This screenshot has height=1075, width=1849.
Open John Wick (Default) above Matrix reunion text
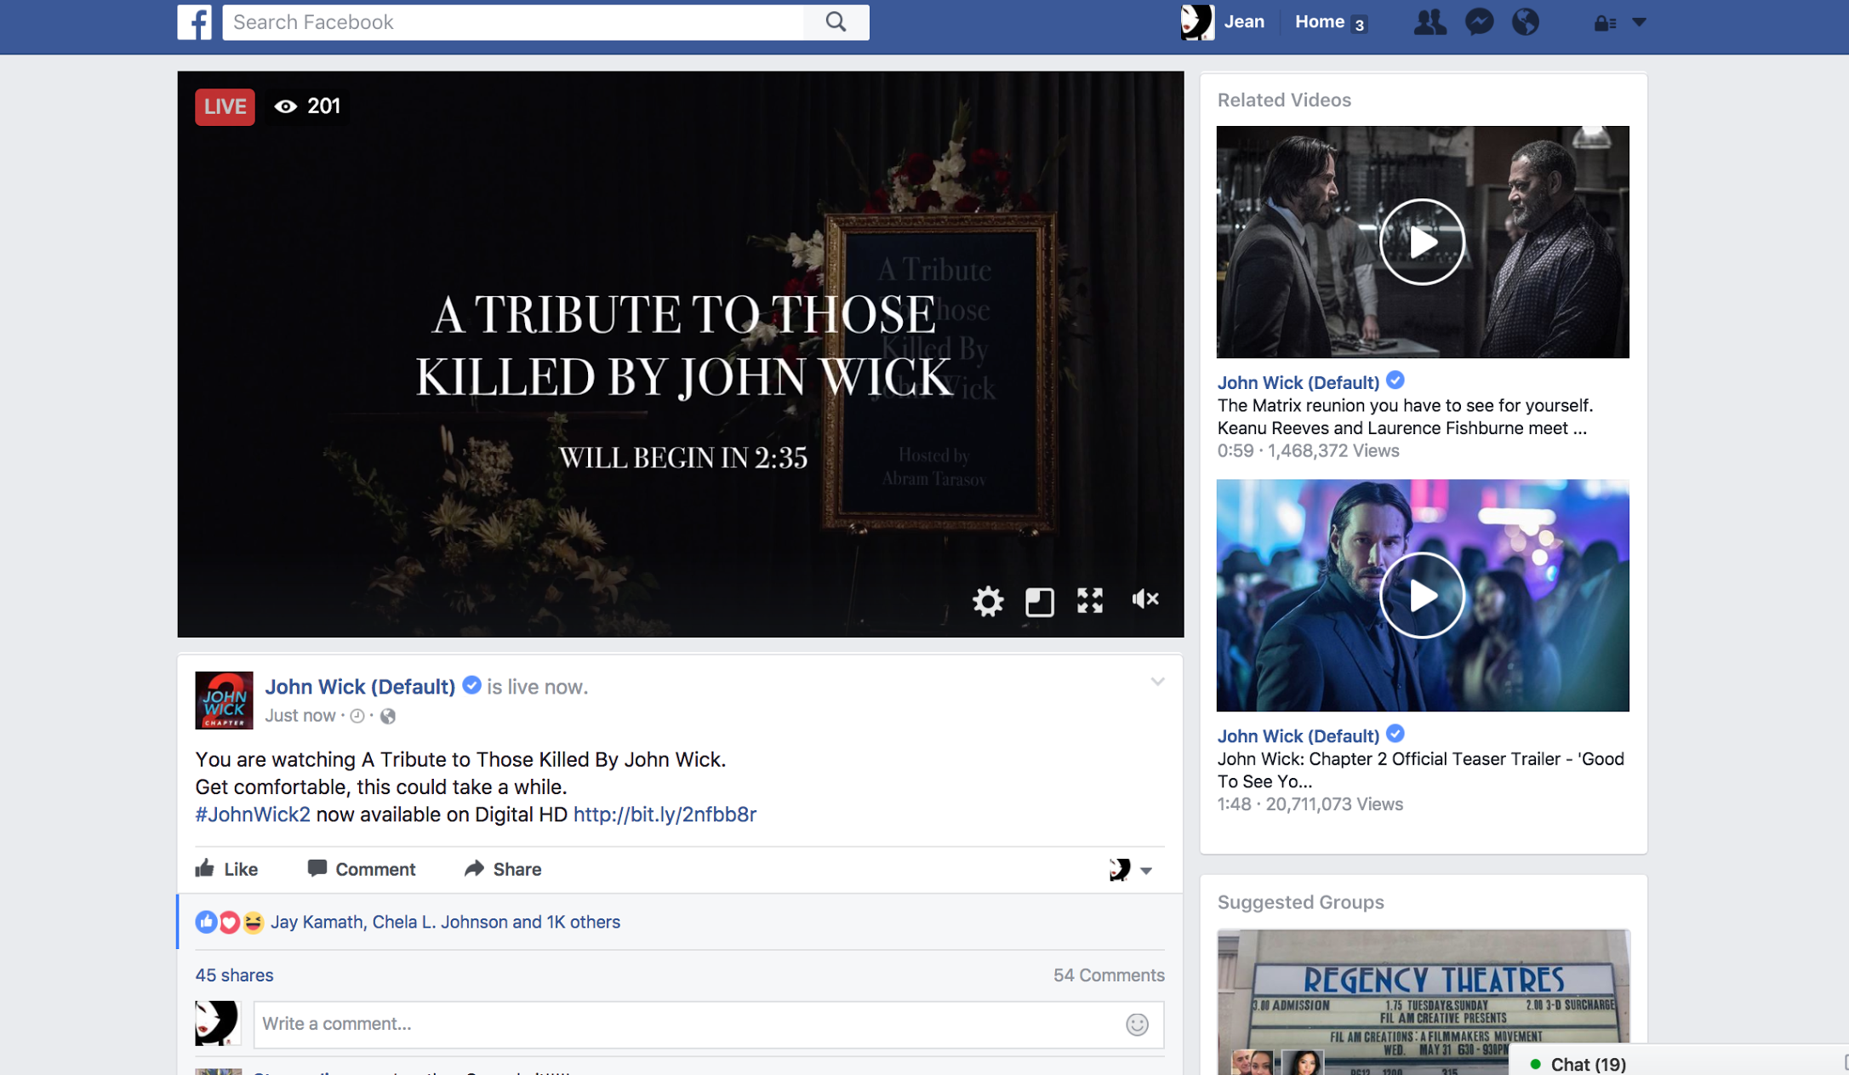click(1298, 383)
